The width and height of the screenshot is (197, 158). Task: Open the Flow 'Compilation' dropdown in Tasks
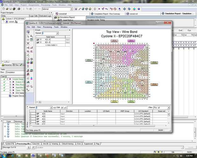pos(15,72)
